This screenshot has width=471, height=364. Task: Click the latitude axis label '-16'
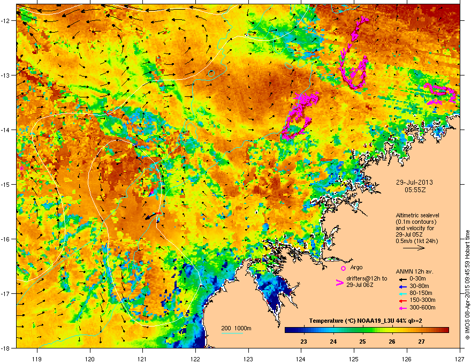[5, 239]
